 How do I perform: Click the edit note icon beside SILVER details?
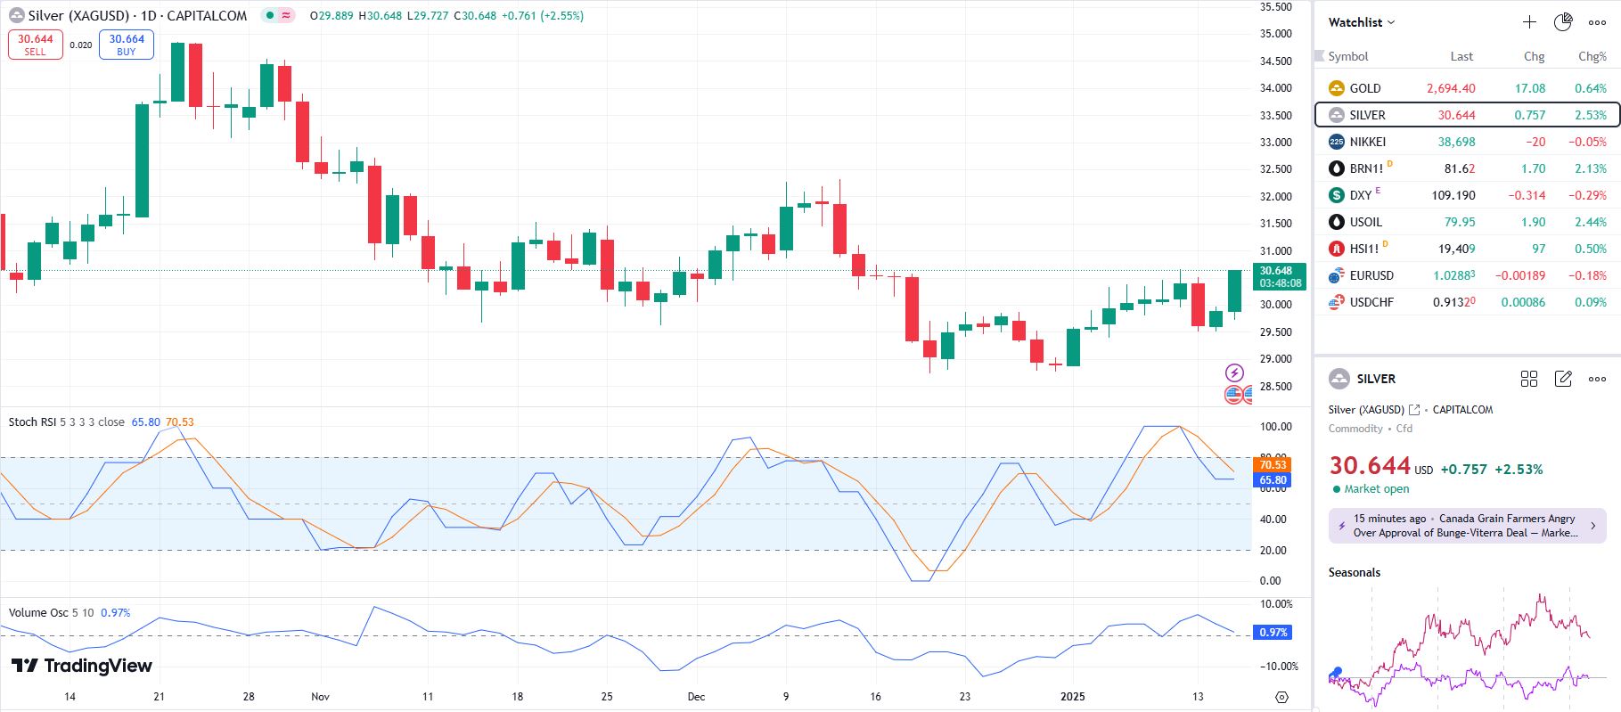pyautogui.click(x=1563, y=379)
